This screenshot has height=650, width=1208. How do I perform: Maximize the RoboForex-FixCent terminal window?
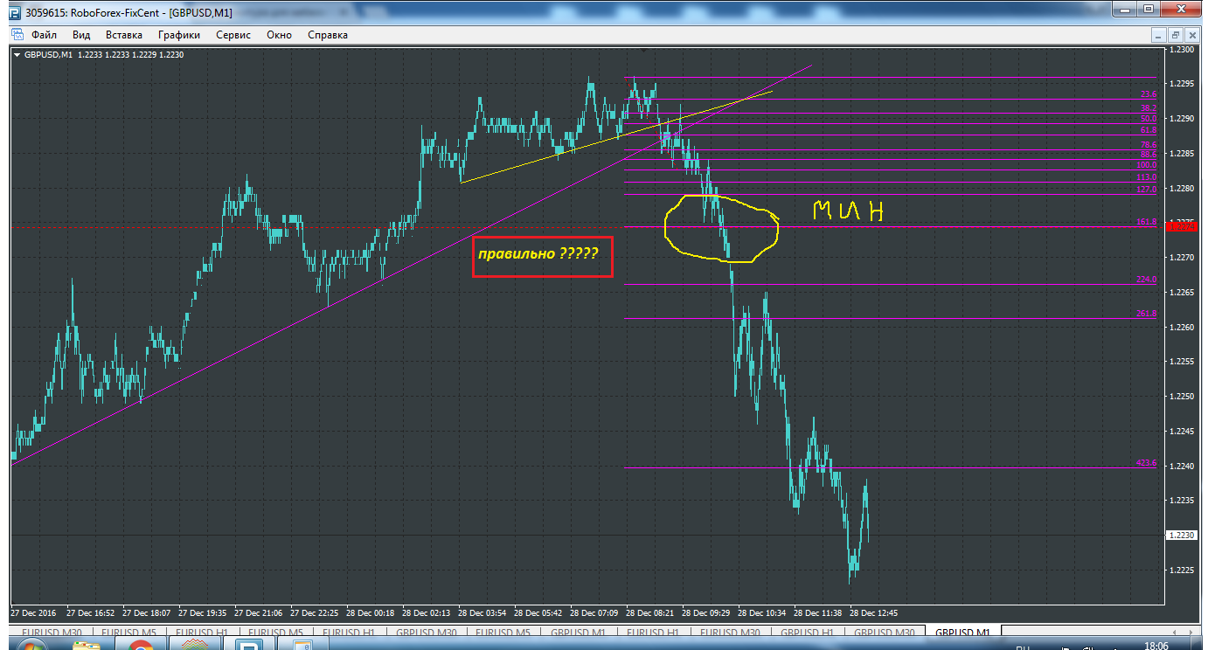pos(1149,10)
